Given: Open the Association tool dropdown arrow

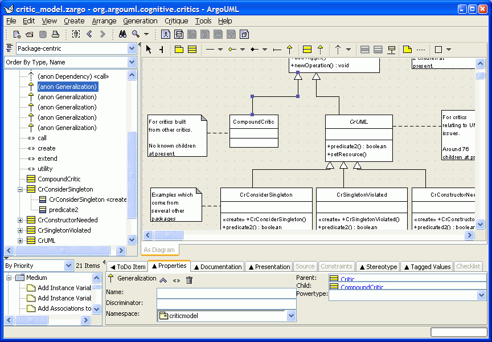Looking at the screenshot, I should (220, 50).
